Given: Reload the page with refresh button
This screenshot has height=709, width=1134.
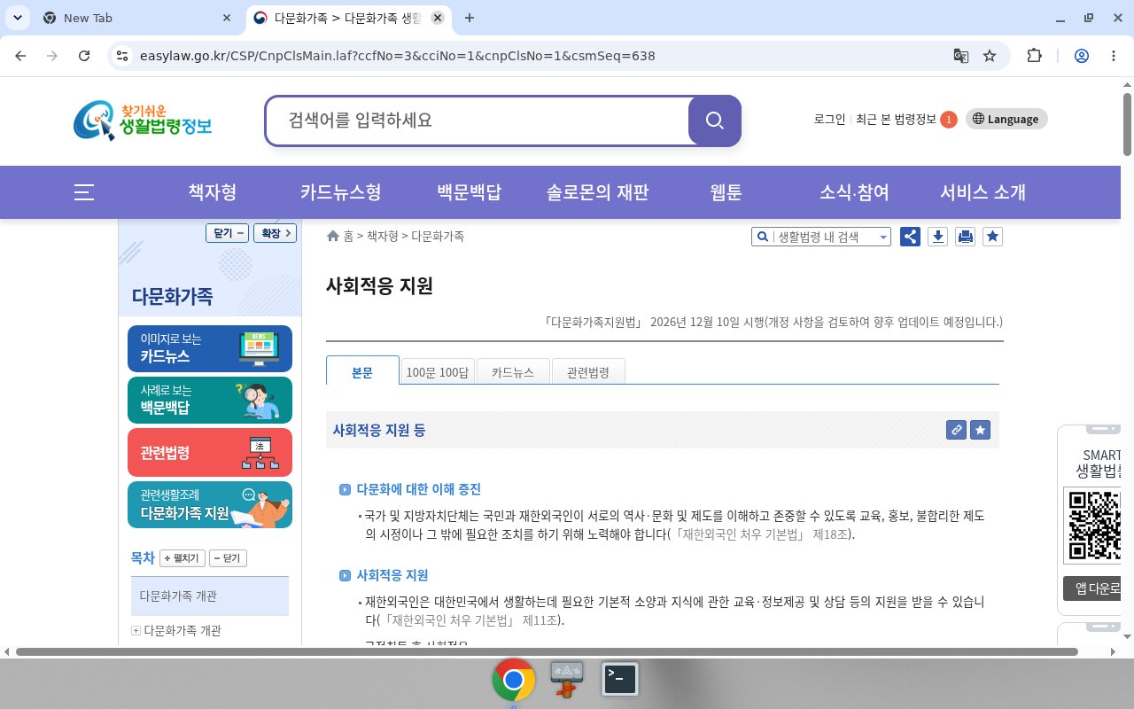Looking at the screenshot, I should (84, 56).
